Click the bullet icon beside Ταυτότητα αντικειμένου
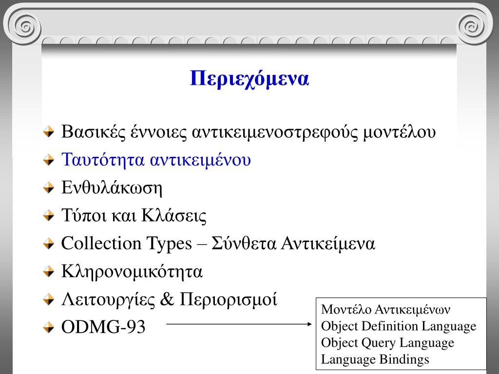Viewport: 499px width, 374px height. [49, 160]
